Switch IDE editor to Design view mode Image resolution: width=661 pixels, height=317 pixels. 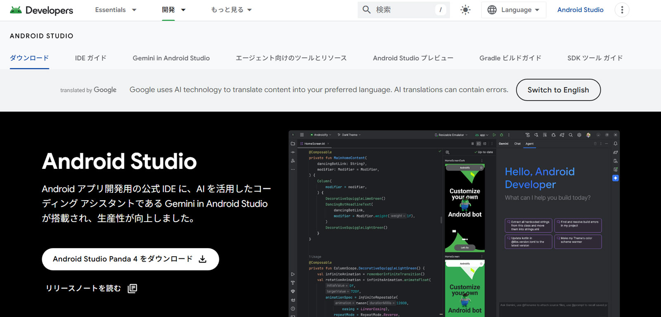pos(485,144)
